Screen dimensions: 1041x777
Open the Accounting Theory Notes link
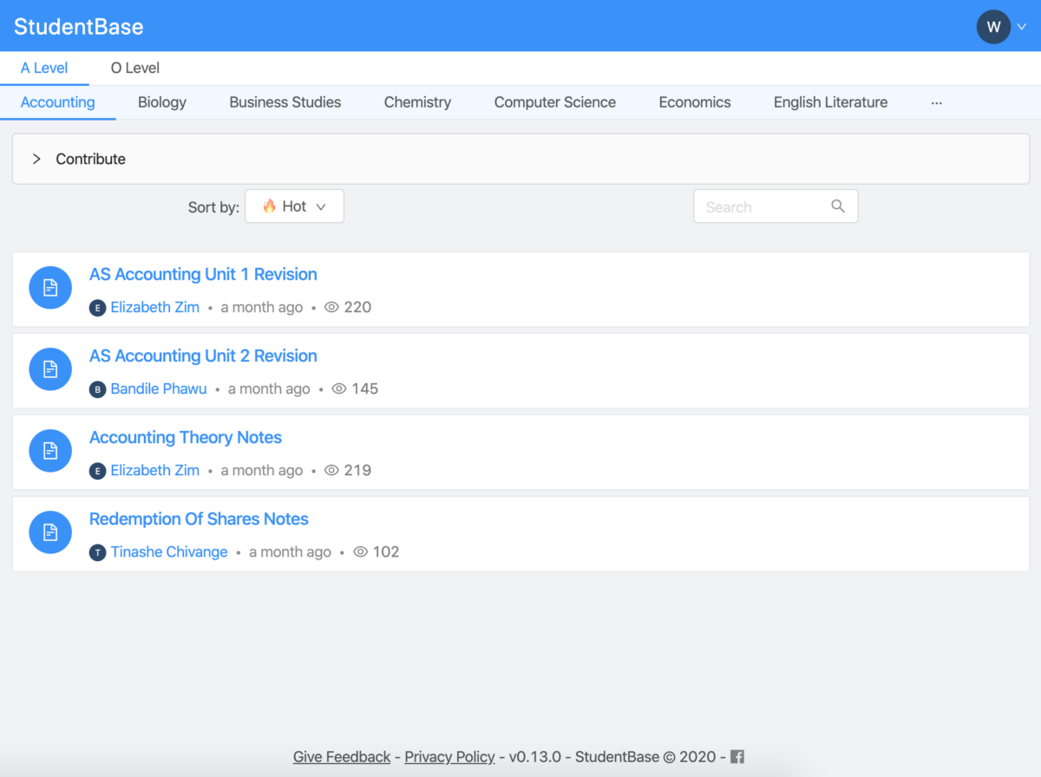[x=186, y=438]
